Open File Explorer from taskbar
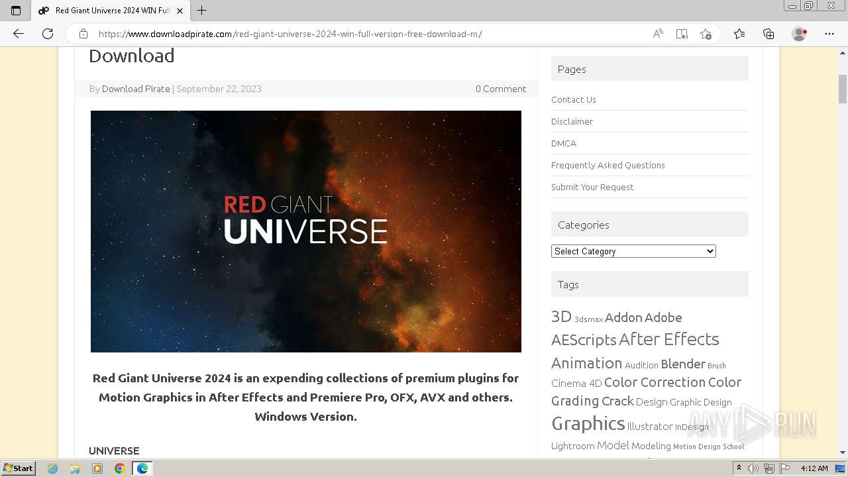 click(x=75, y=468)
